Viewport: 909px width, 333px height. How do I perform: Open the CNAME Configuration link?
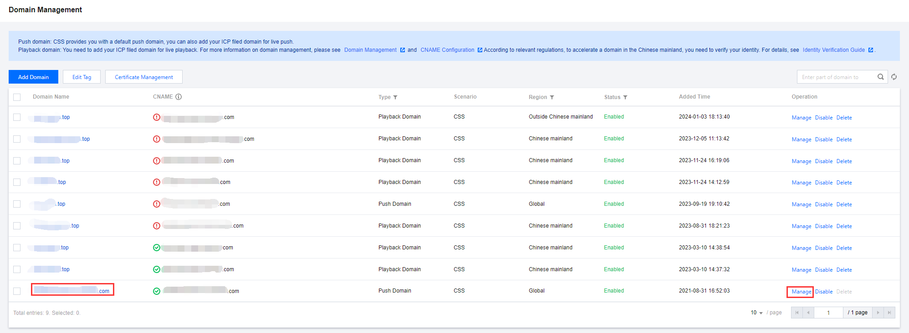point(447,50)
